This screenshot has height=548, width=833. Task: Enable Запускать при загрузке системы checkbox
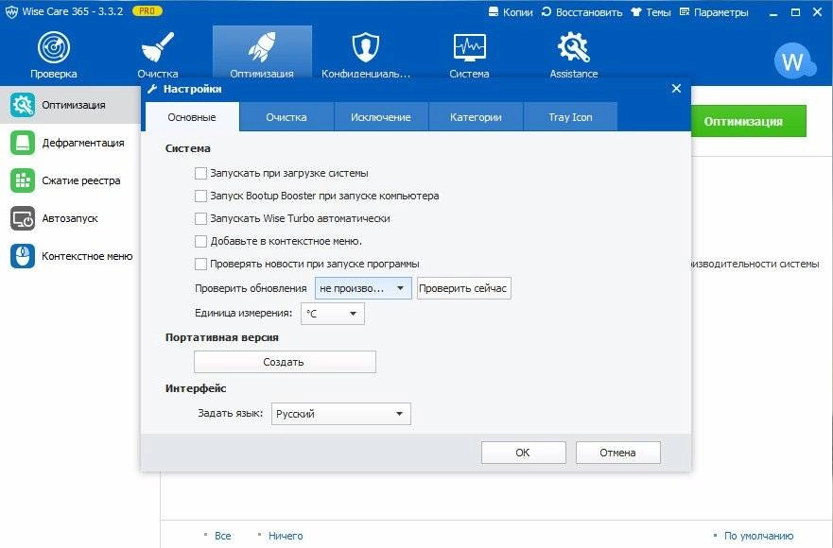point(200,173)
